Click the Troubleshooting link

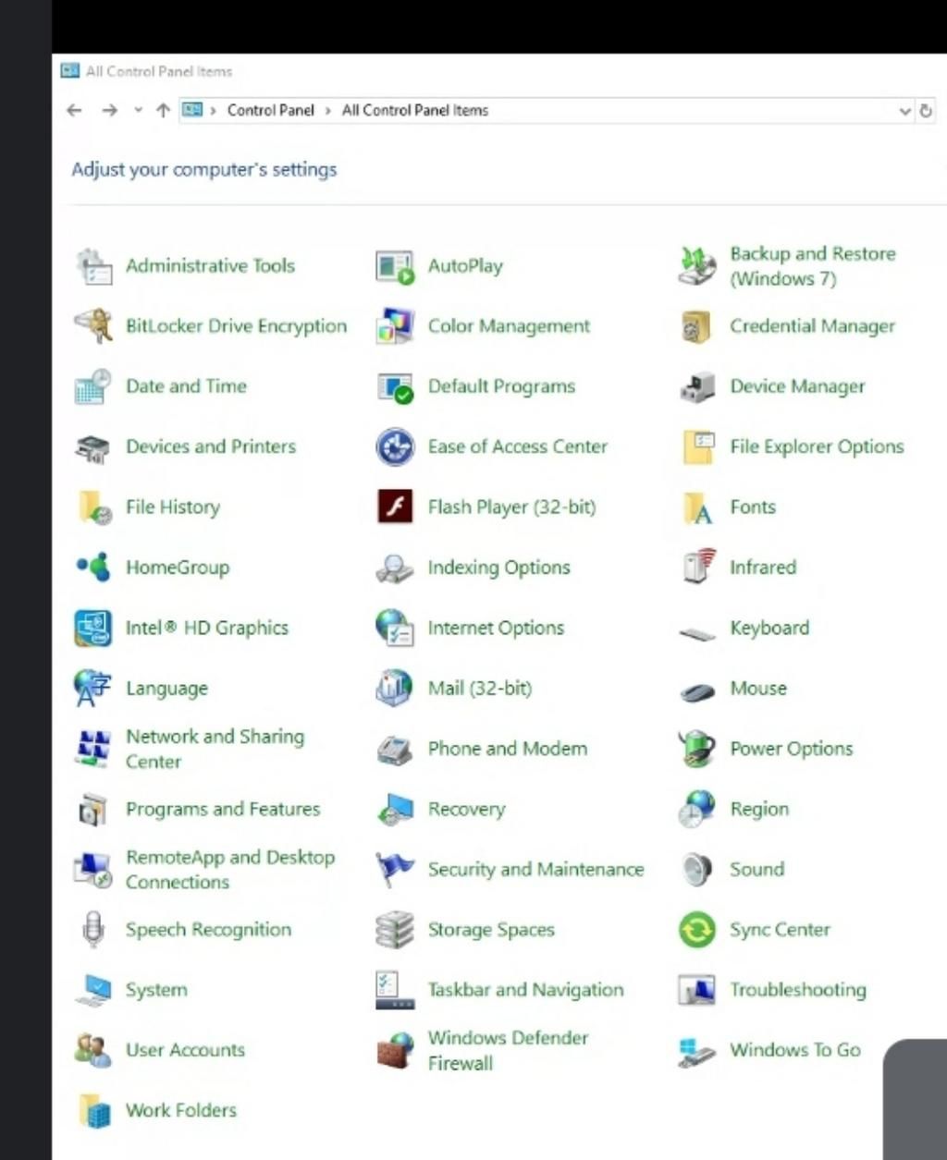coord(798,990)
